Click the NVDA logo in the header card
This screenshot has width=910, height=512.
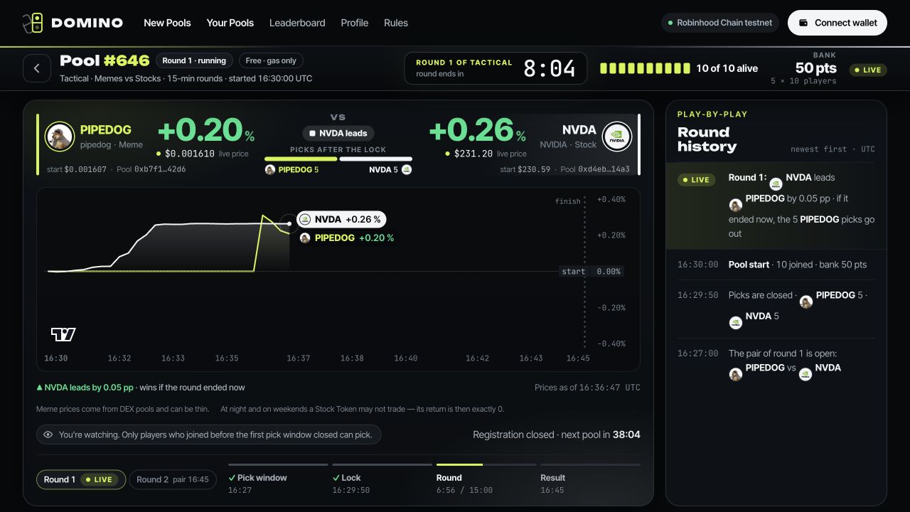(x=617, y=137)
